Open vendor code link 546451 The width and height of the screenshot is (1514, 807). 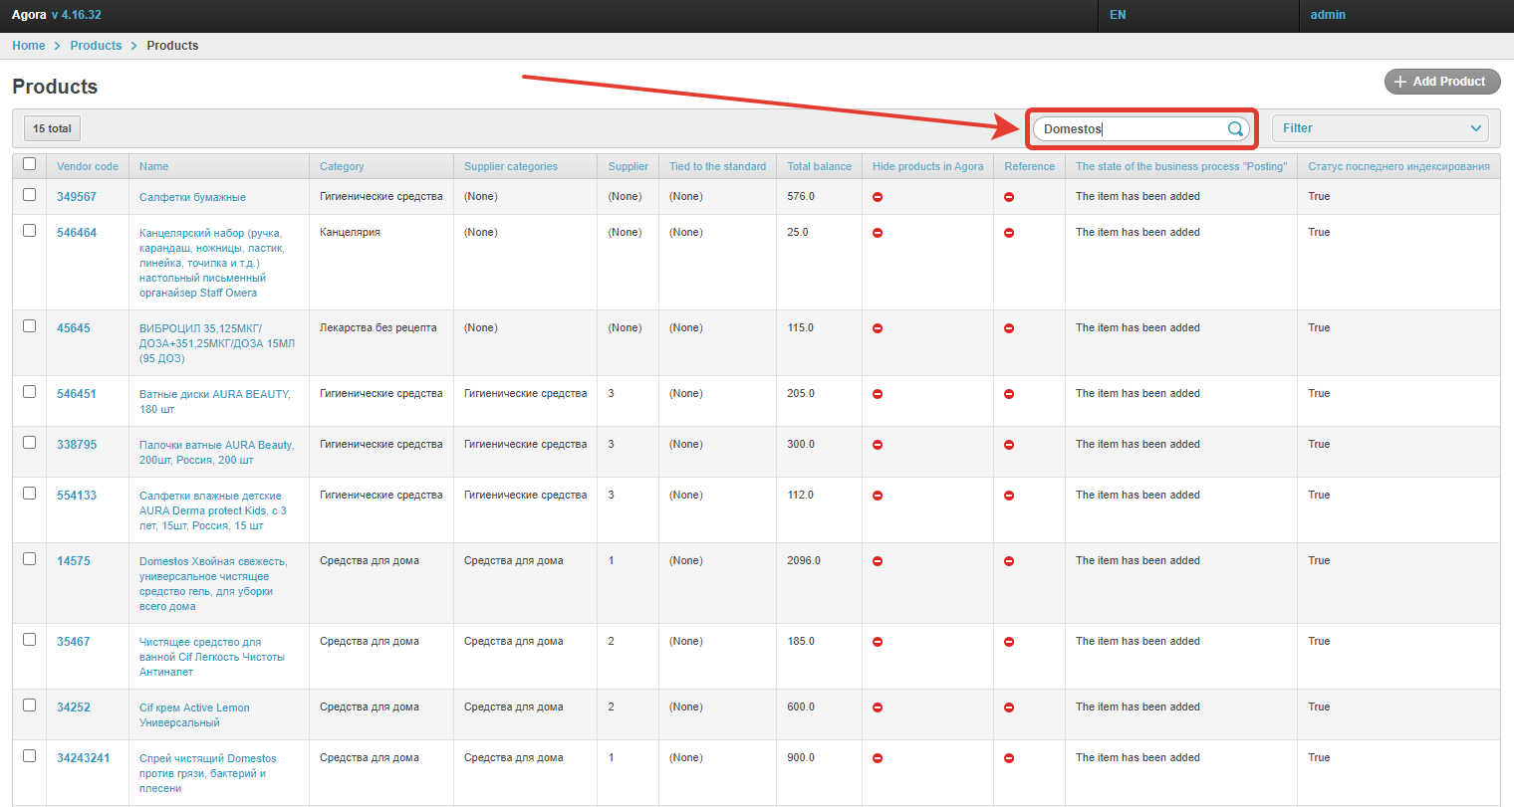coord(77,394)
